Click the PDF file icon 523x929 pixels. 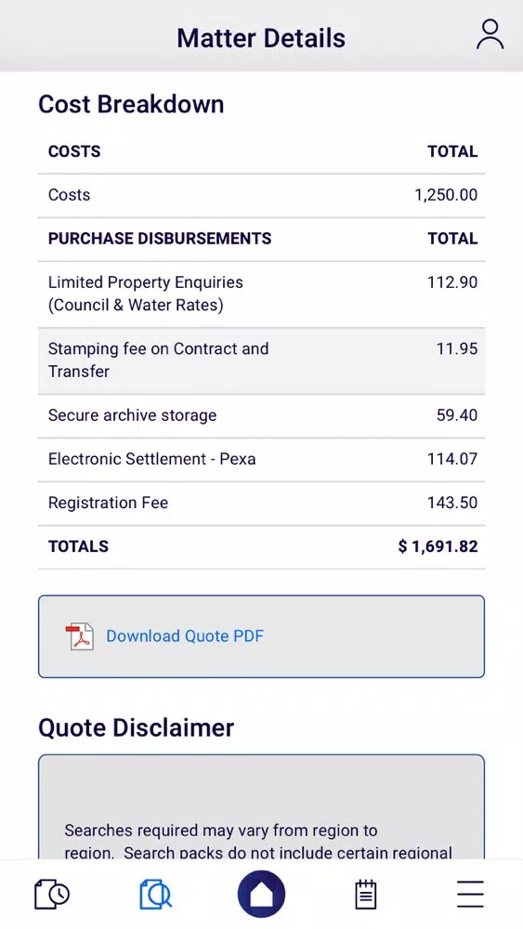point(79,636)
